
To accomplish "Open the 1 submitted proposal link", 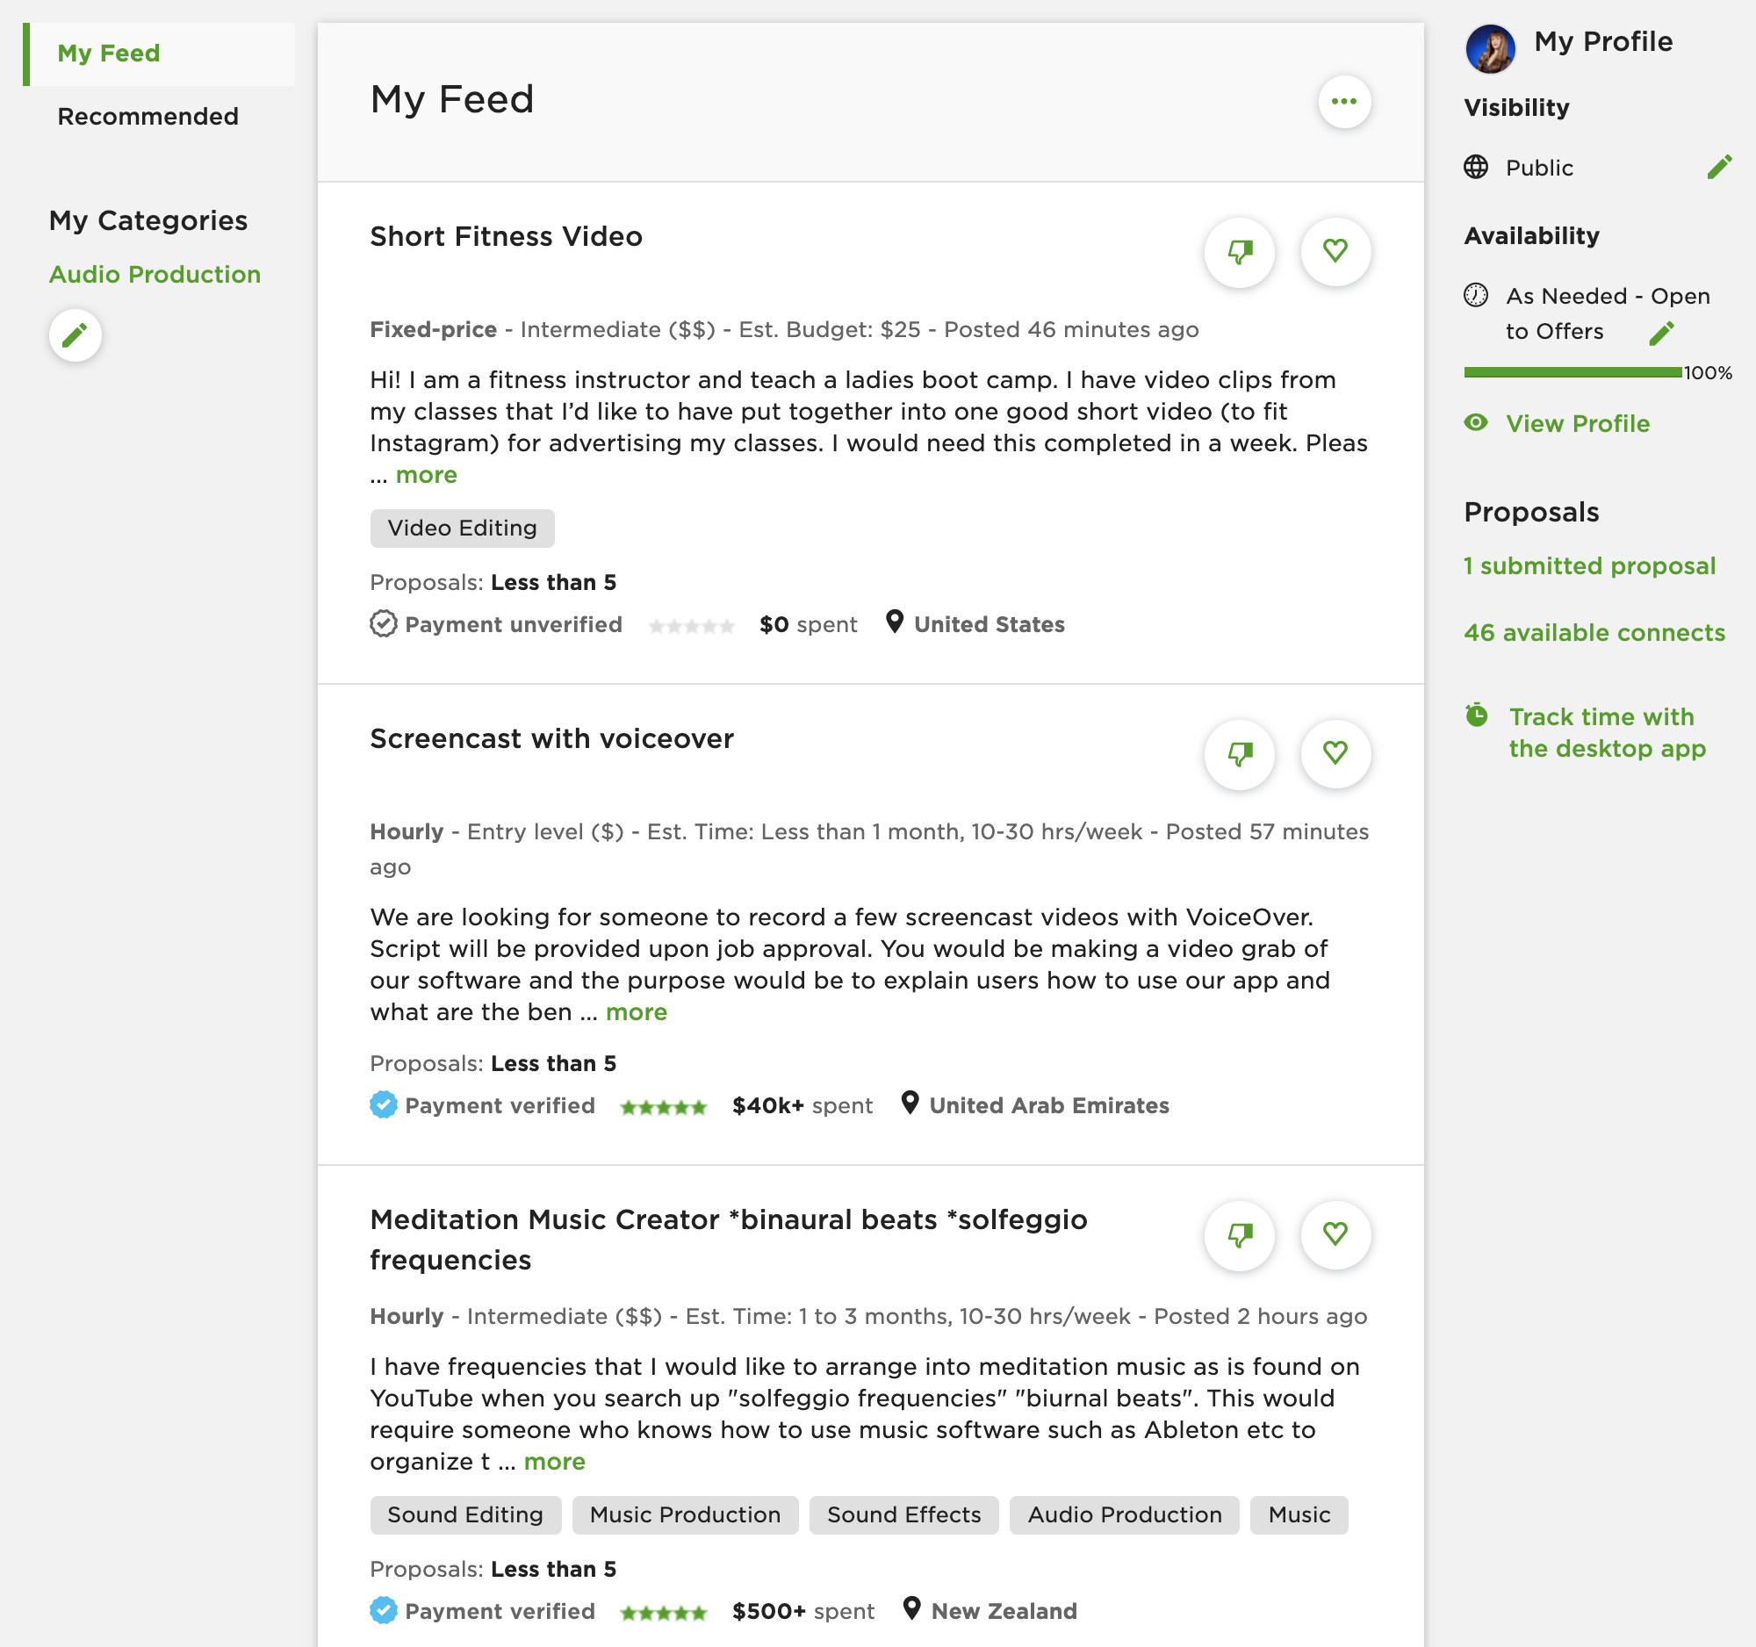I will [x=1589, y=566].
